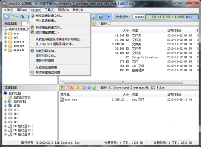Click the rename folder icon in local toolbar
Screen dimensions: 201x147
tap(77, 88)
